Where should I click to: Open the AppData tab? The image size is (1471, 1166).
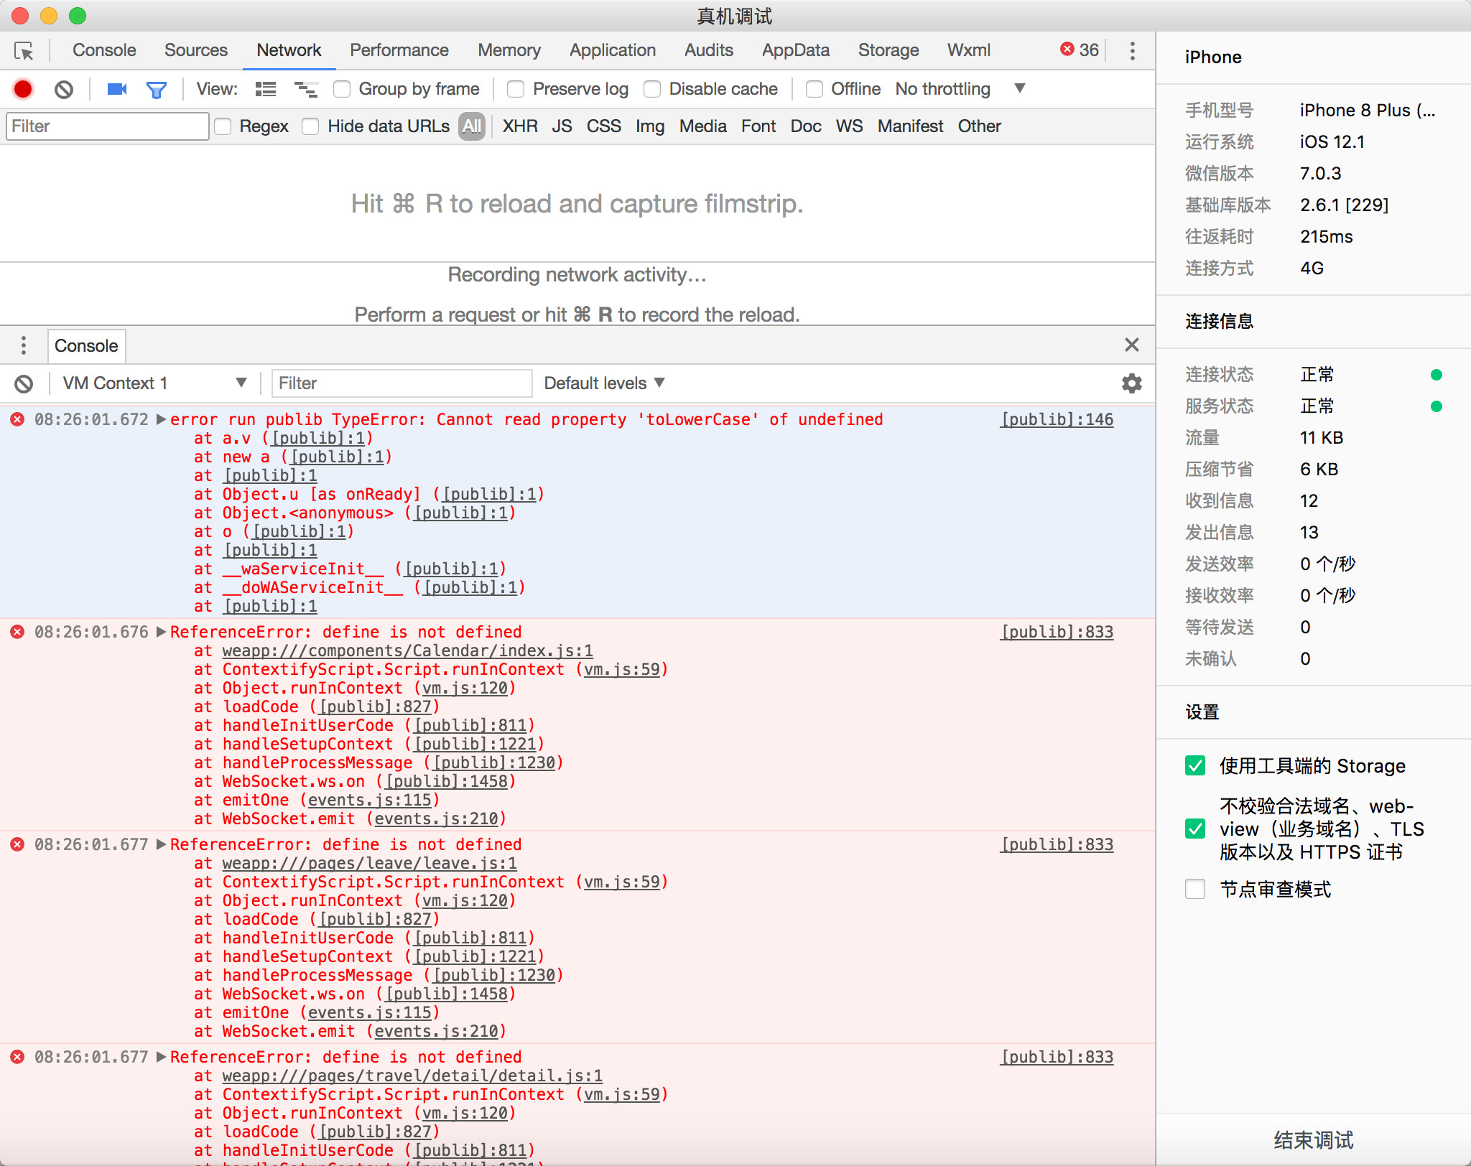[x=796, y=50]
